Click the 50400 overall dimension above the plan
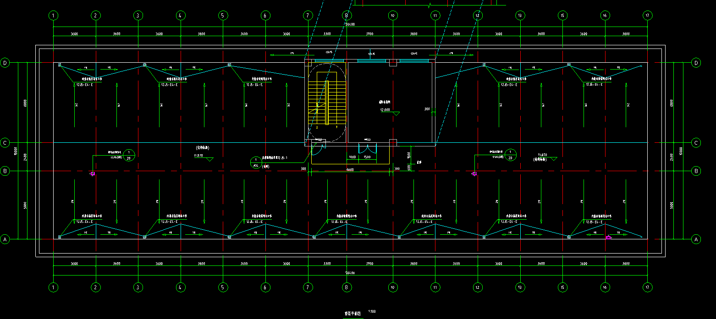The width and height of the screenshot is (716, 319). pos(350,24)
